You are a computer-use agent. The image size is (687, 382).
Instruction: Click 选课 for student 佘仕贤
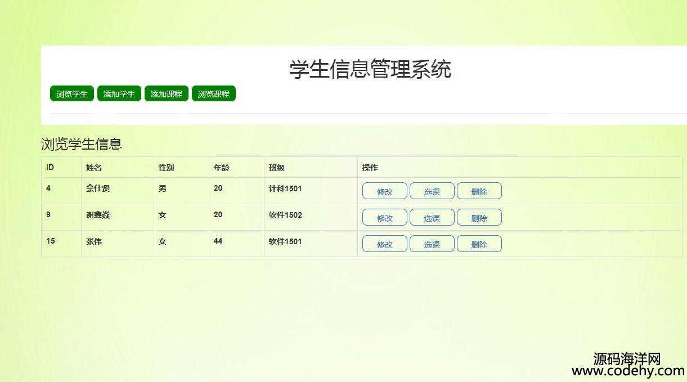point(432,191)
